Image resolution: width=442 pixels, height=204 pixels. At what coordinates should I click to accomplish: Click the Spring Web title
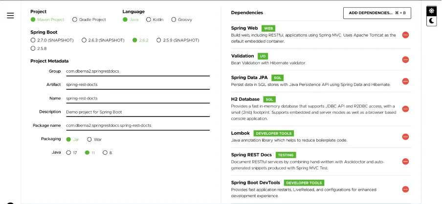tap(244, 28)
